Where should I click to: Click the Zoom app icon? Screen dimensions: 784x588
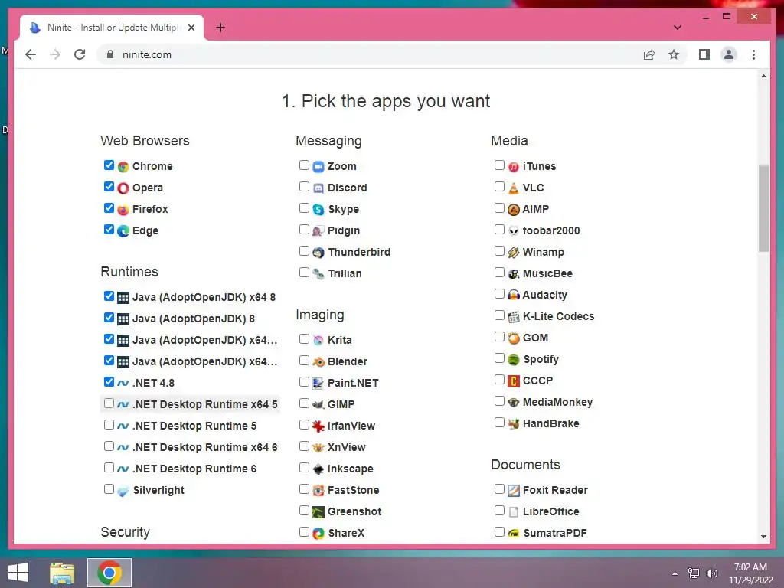point(318,166)
